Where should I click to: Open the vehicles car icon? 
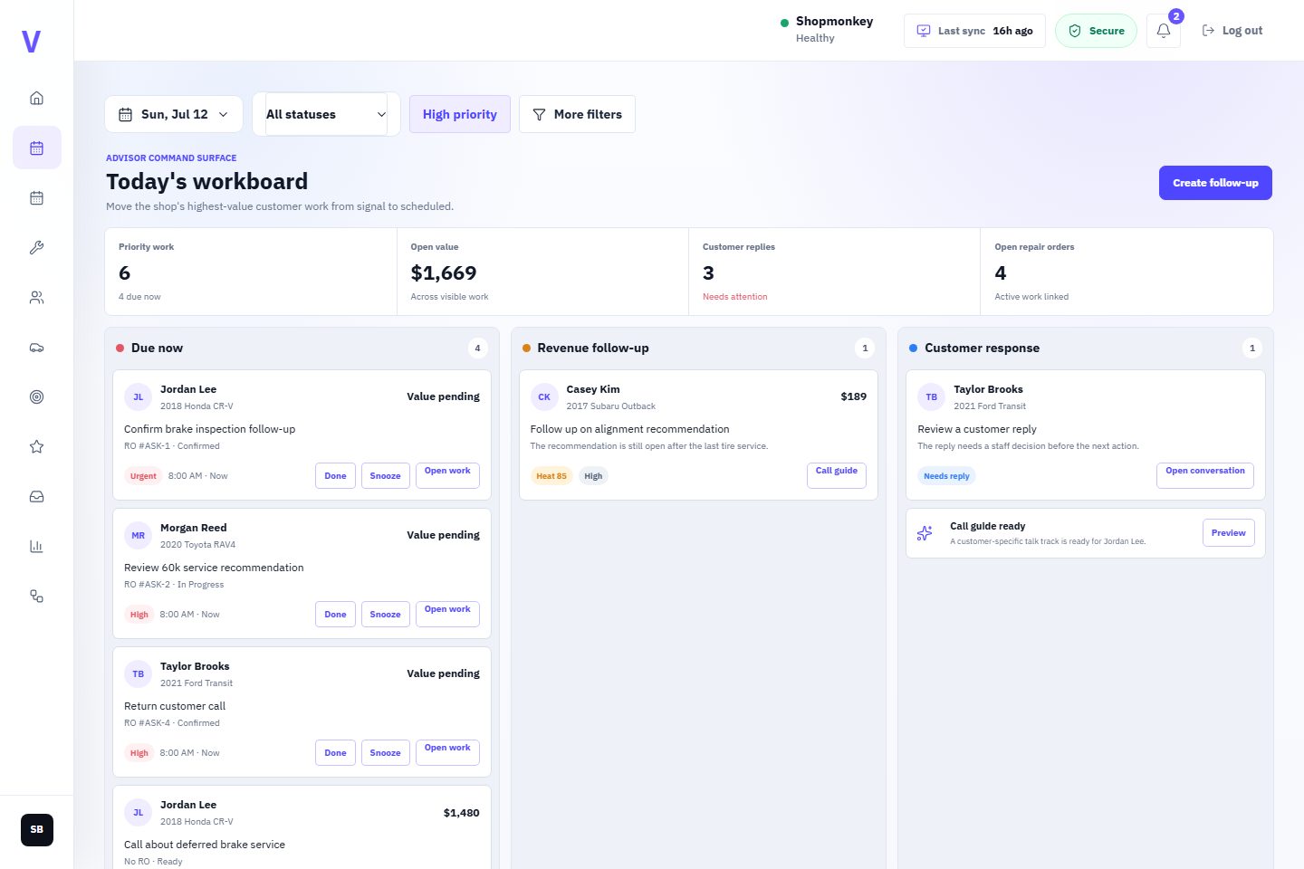point(36,347)
